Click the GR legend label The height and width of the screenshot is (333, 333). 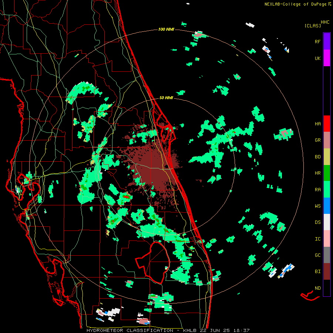pyautogui.click(x=317, y=140)
